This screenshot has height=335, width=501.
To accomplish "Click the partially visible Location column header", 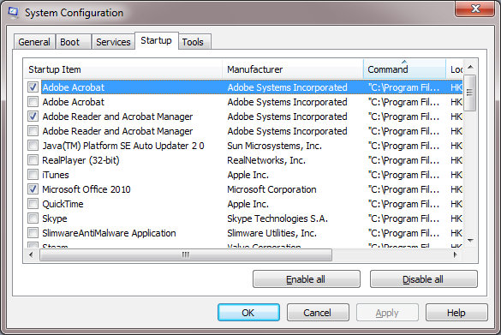I will pyautogui.click(x=455, y=69).
